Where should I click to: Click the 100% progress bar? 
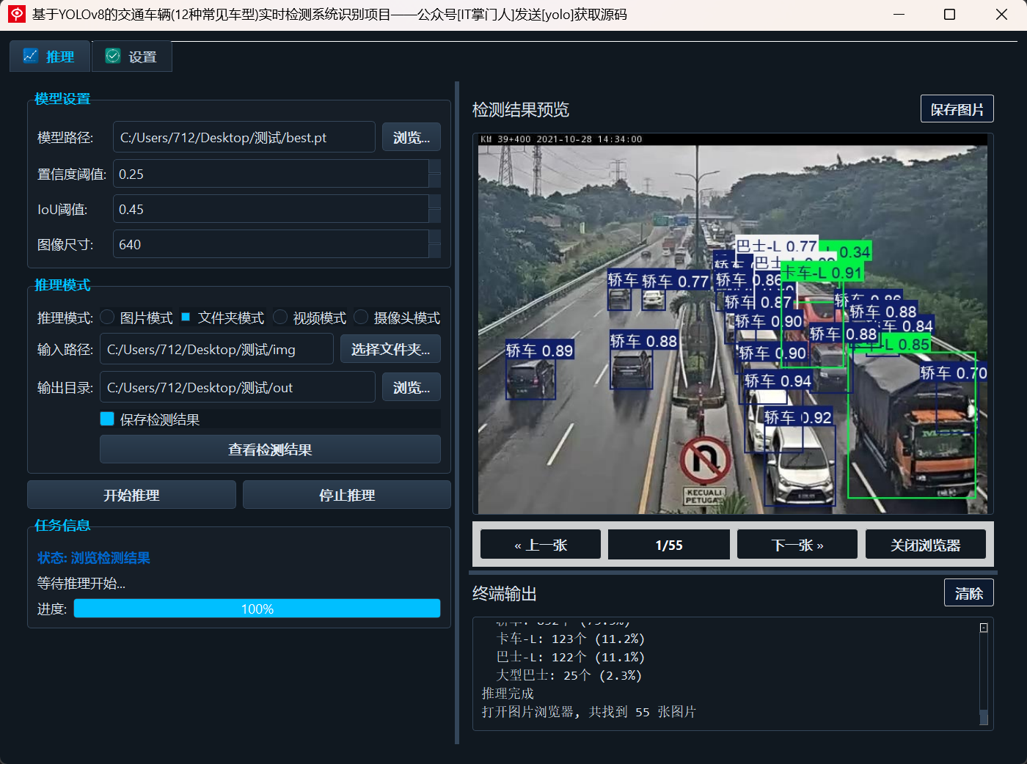click(257, 608)
